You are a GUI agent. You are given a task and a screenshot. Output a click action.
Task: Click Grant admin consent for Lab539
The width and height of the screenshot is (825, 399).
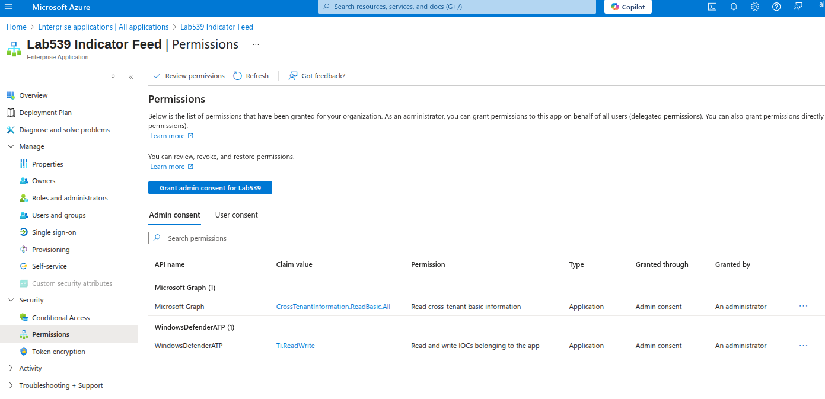210,188
